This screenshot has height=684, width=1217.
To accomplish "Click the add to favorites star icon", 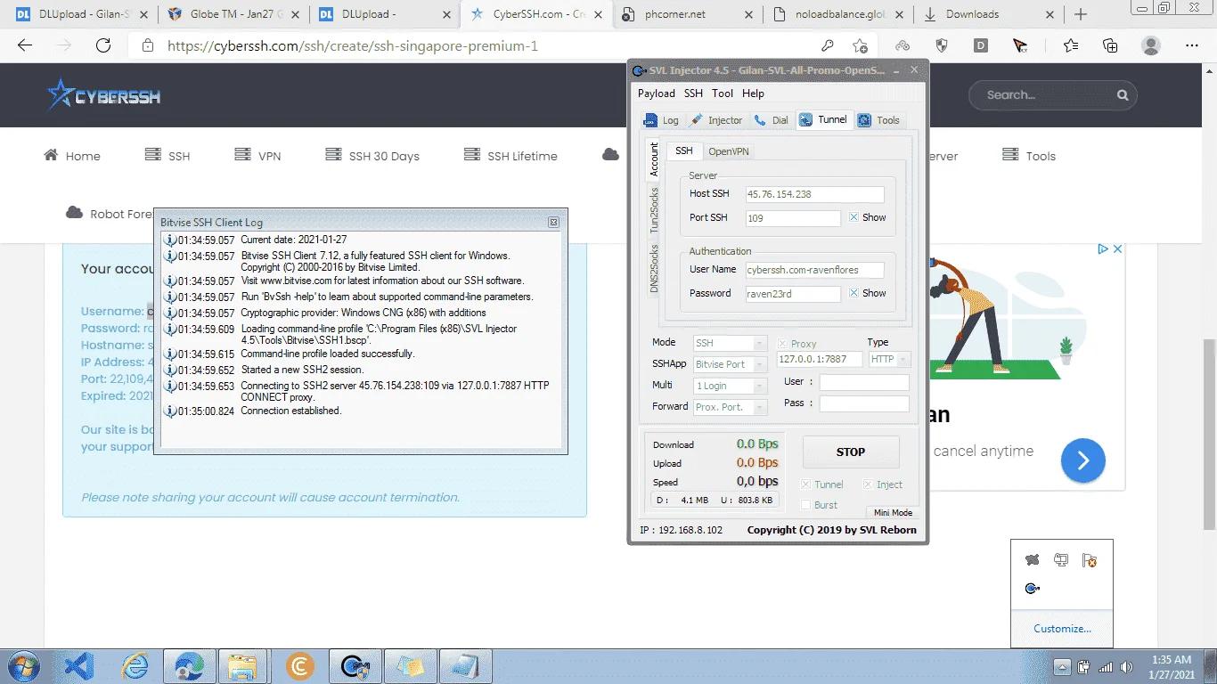I will pos(860,45).
